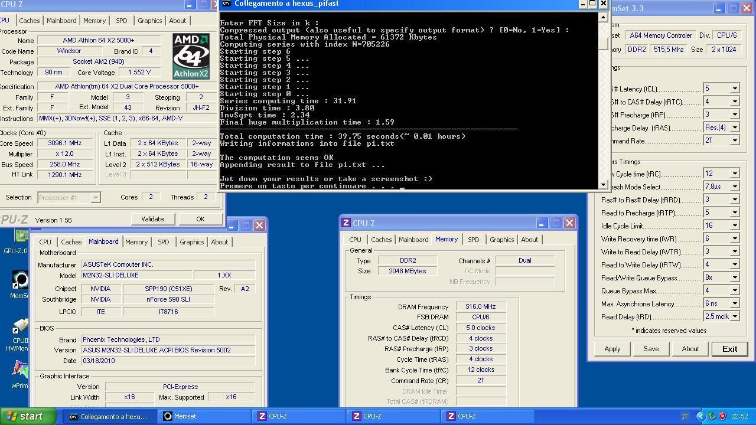This screenshot has width=756, height=425.
Task: Click the Exit button in MemSet
Action: click(729, 349)
